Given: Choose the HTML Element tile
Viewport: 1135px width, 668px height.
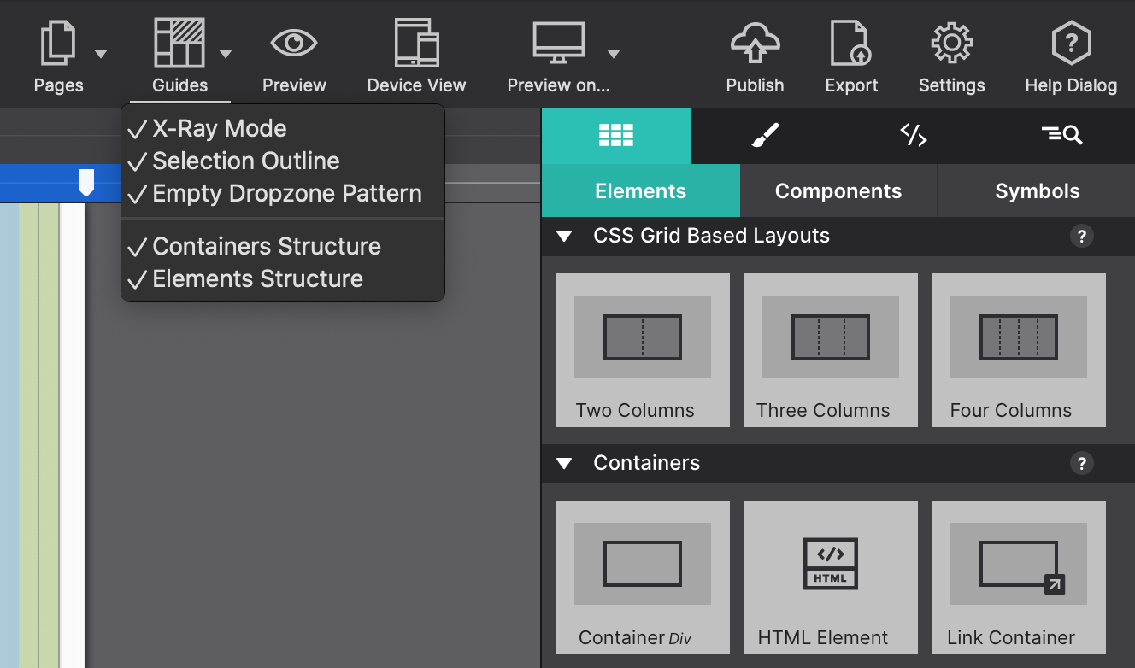Looking at the screenshot, I should coord(831,577).
